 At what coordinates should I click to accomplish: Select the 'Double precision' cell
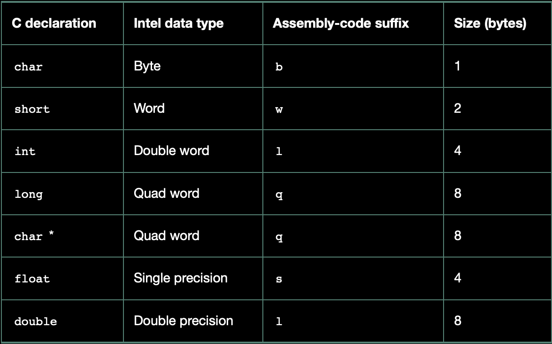193,321
